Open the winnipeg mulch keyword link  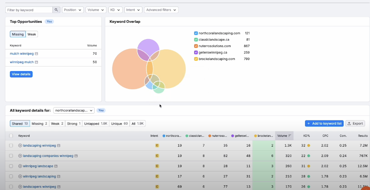coord(22,62)
